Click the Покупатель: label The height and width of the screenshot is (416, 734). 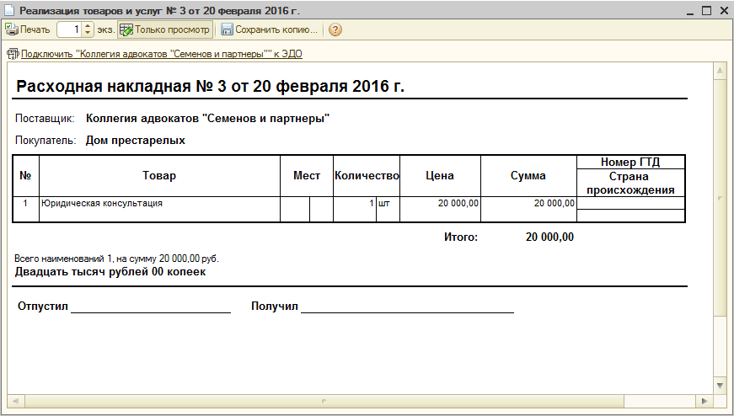tap(46, 141)
